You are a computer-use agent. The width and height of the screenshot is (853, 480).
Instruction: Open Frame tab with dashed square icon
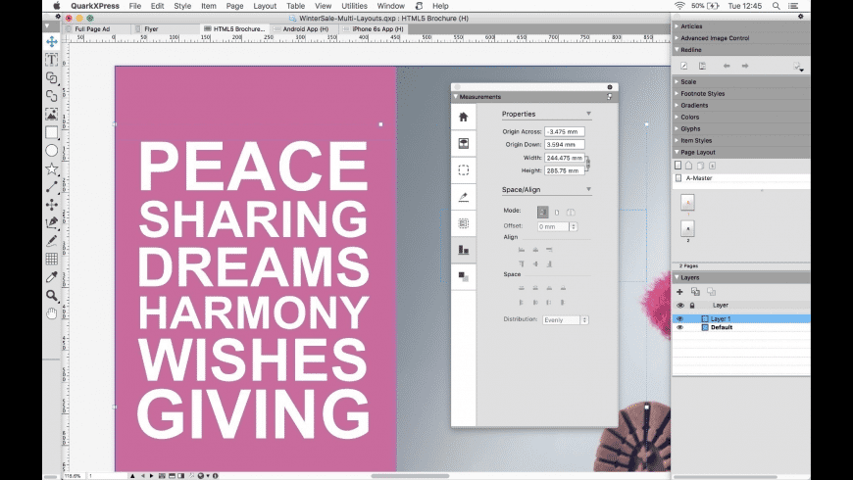[464, 170]
